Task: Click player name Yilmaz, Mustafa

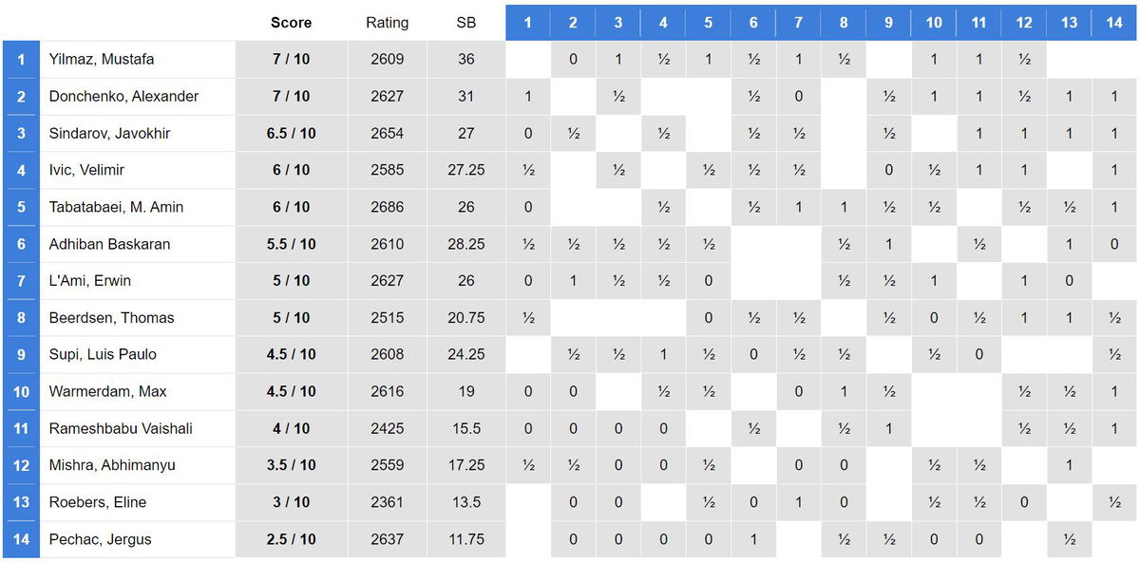Action: pyautogui.click(x=102, y=59)
